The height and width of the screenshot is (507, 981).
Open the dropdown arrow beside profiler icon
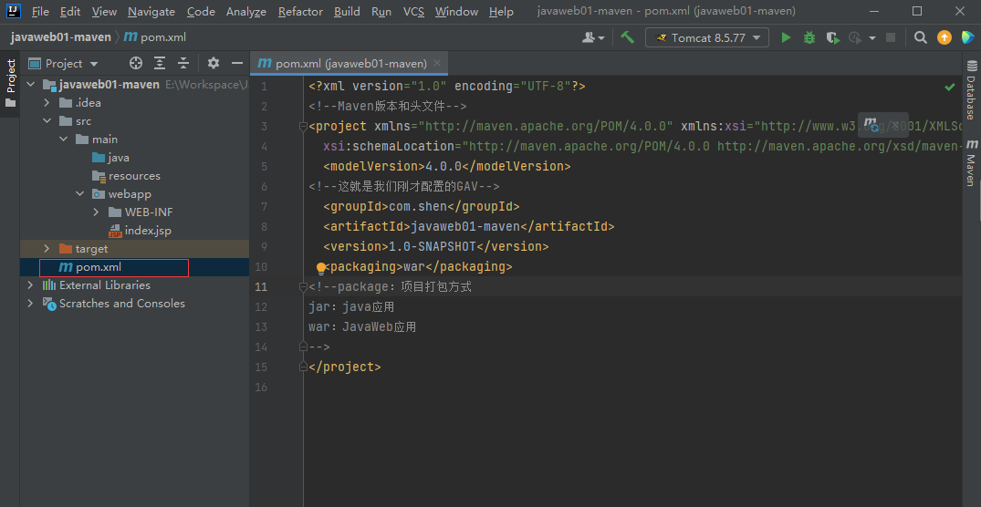(x=872, y=38)
